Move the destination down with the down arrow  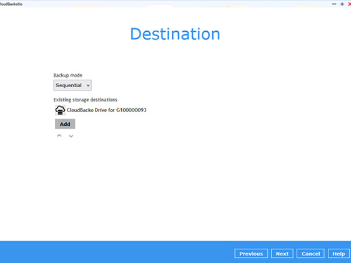point(71,136)
